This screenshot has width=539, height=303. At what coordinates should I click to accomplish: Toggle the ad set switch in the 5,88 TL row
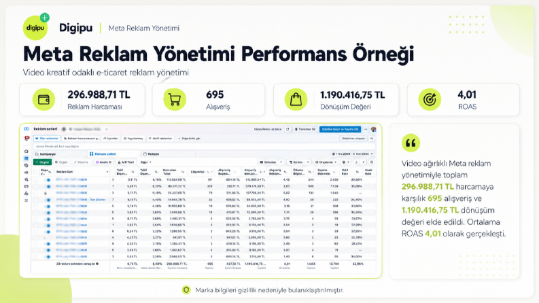[x=48, y=186]
